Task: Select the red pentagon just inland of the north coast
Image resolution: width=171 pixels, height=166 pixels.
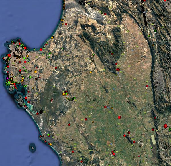Action: tap(66, 25)
